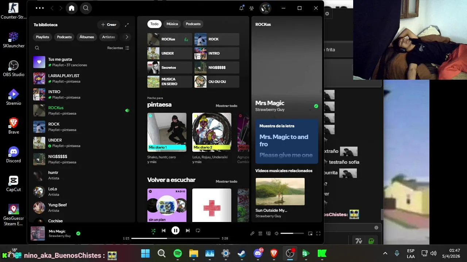Filter library by Podcasts
467x262 pixels.
tap(64, 37)
